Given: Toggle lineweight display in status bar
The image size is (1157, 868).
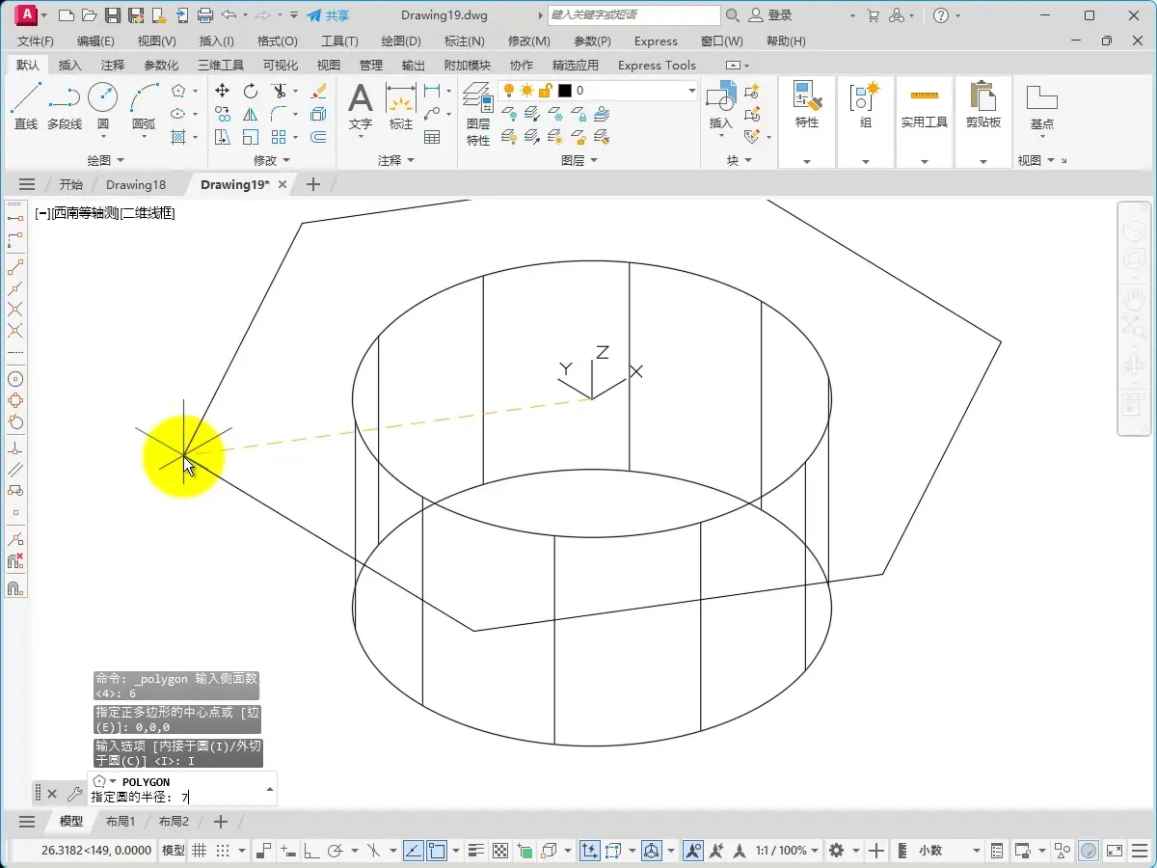Looking at the screenshot, I should (x=475, y=851).
